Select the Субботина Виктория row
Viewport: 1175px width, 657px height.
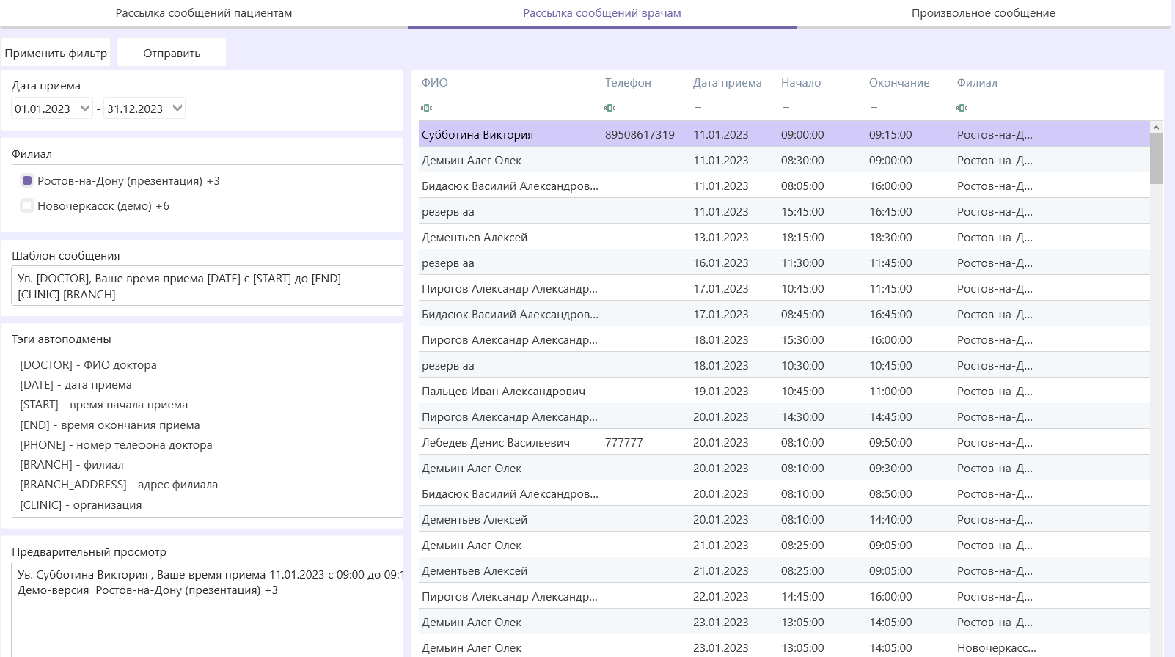click(x=784, y=134)
